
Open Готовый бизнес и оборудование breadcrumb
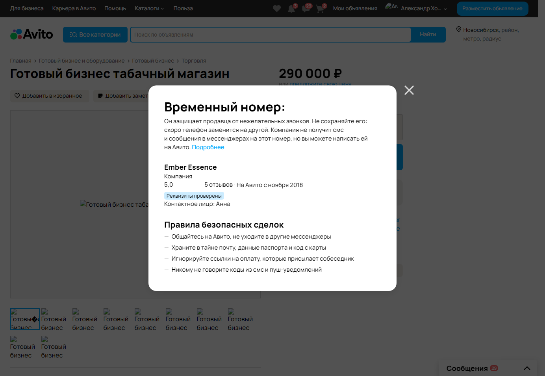click(82, 61)
